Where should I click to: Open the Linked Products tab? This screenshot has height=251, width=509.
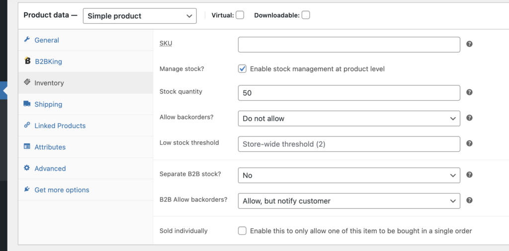[85, 125]
